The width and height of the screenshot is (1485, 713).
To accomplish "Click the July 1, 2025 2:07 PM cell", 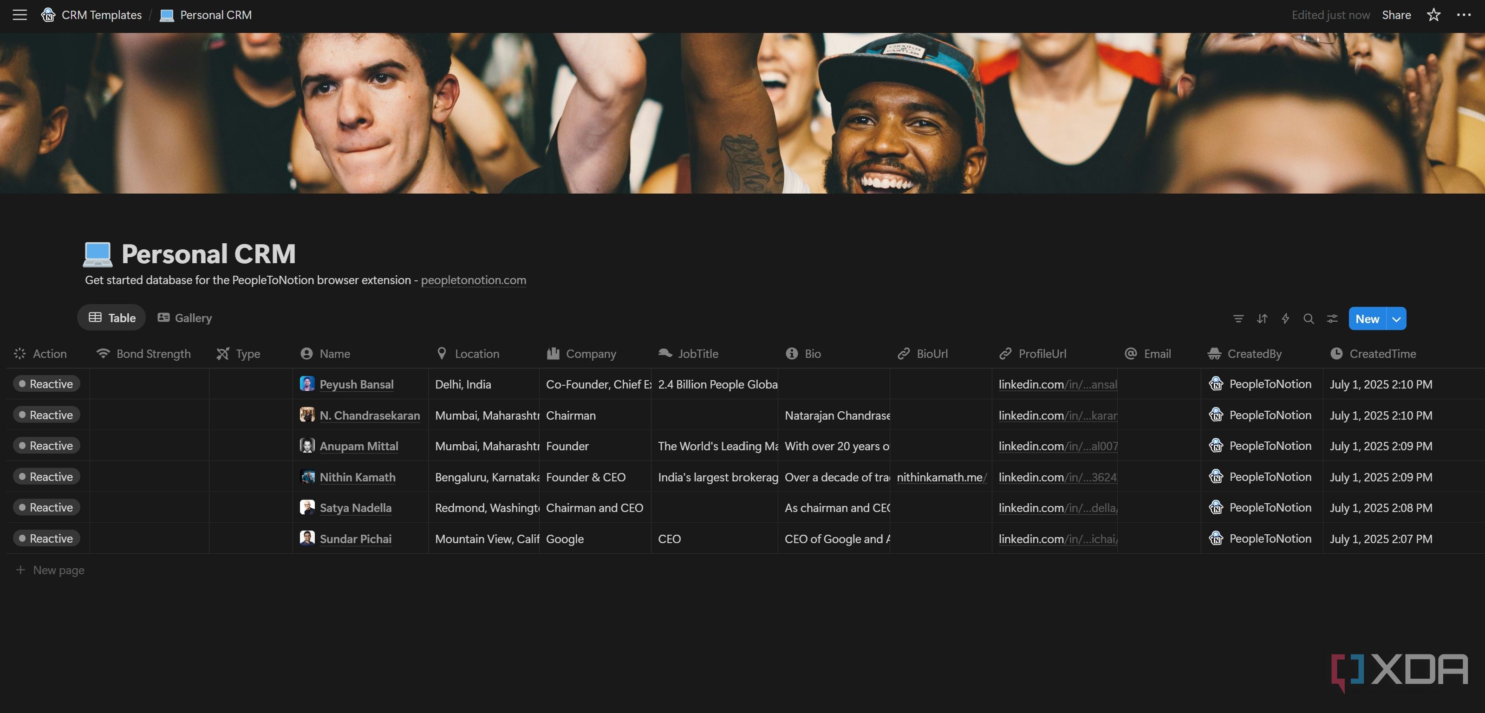I will (x=1404, y=538).
